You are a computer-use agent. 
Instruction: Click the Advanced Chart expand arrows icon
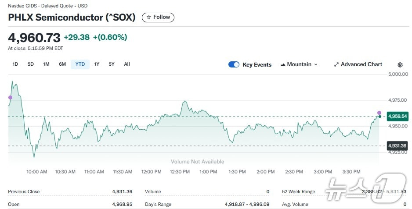(336, 64)
